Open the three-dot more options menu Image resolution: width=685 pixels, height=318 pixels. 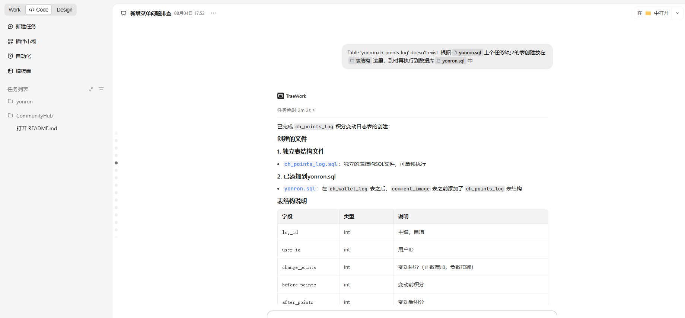tap(213, 13)
